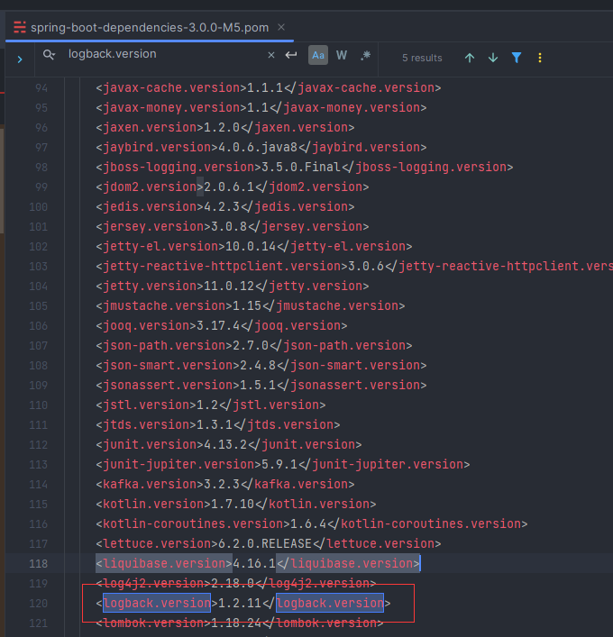This screenshot has height=637, width=613.
Task: Click the jsonassert version value 1.5.1
Action: click(x=258, y=385)
